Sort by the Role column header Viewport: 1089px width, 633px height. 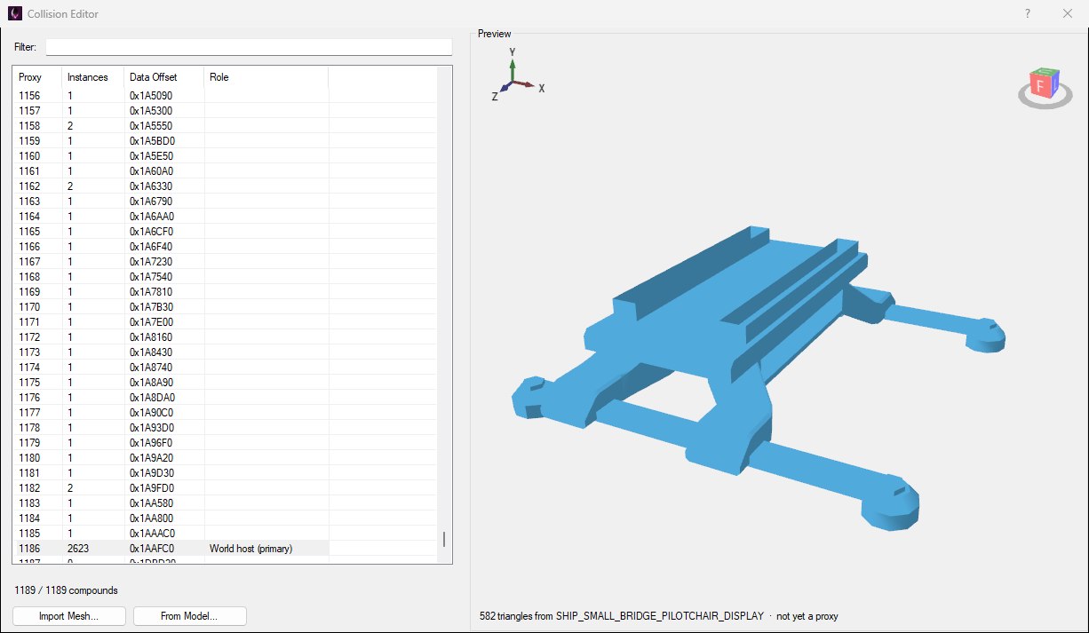point(266,77)
